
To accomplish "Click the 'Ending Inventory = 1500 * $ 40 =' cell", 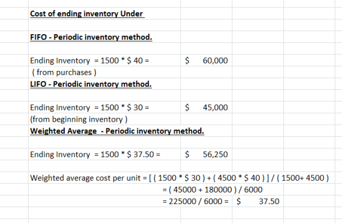I will (x=89, y=60).
